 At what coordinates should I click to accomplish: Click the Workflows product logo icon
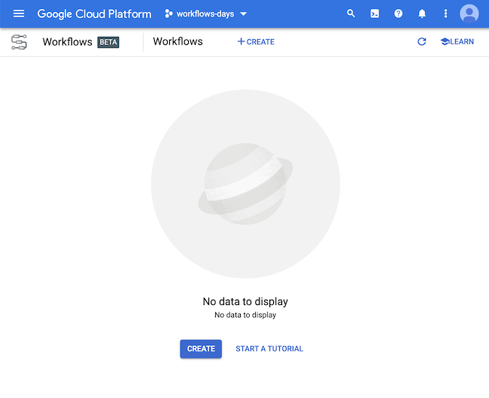tap(19, 42)
